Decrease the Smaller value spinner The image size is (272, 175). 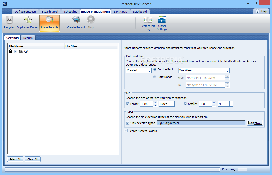(214, 105)
